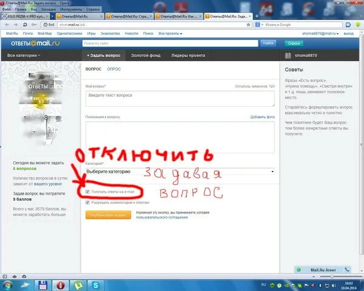Open the Windows Start menu
Viewport: 364px width, 291px height.
8,285
